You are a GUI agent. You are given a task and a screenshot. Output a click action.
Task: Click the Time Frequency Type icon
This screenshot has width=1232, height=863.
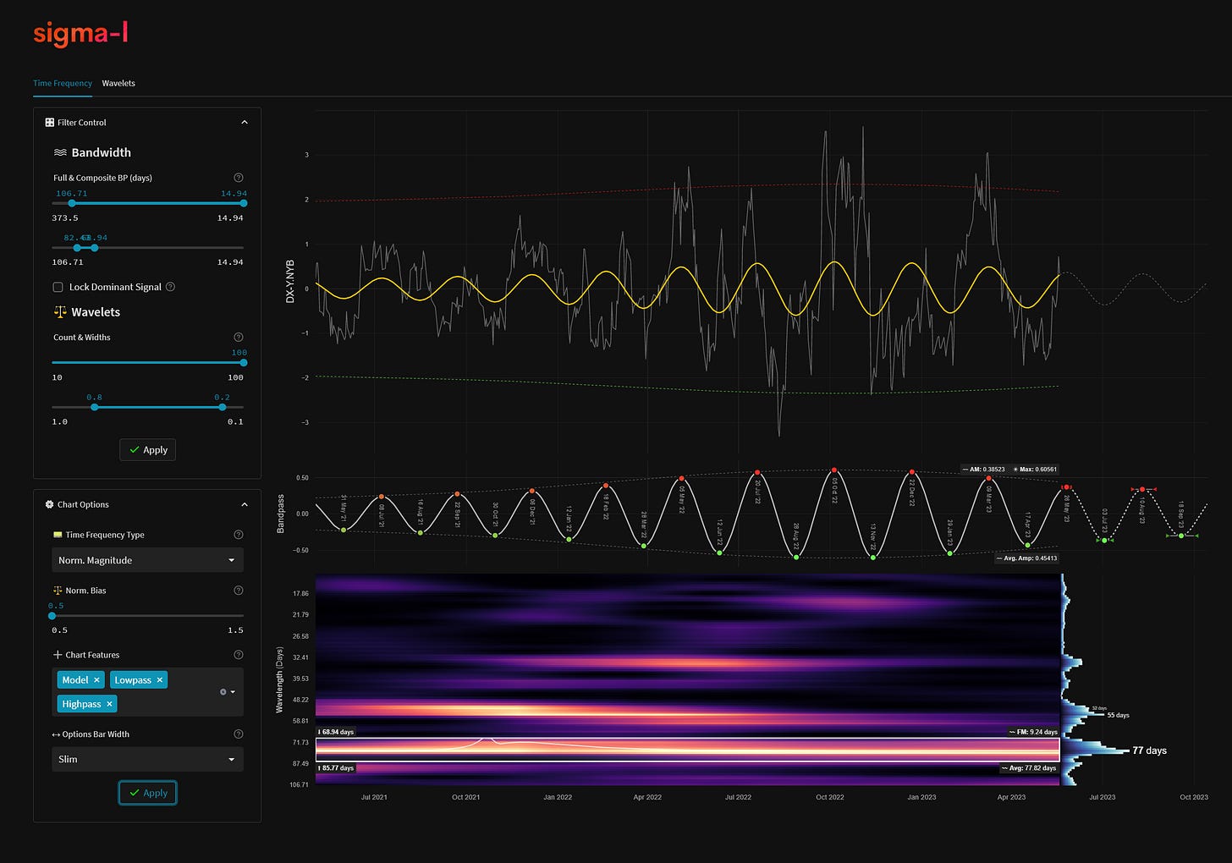click(x=58, y=535)
